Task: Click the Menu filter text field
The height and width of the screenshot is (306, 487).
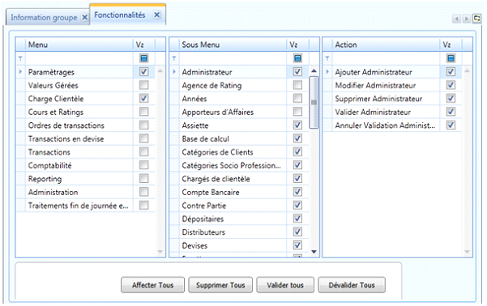Action: pyautogui.click(x=79, y=58)
